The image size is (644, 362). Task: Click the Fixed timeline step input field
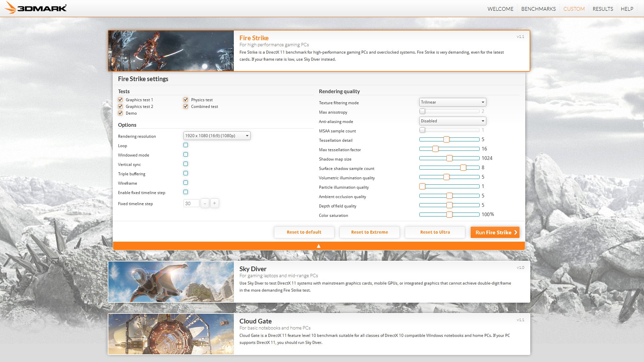(x=191, y=203)
